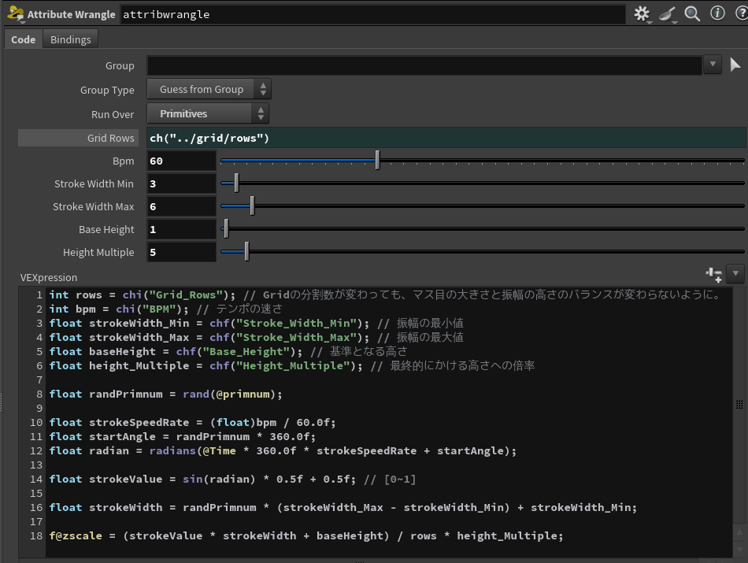Viewport: 748px width, 563px height.
Task: Click the Grid Rows parameter label
Action: (110, 138)
